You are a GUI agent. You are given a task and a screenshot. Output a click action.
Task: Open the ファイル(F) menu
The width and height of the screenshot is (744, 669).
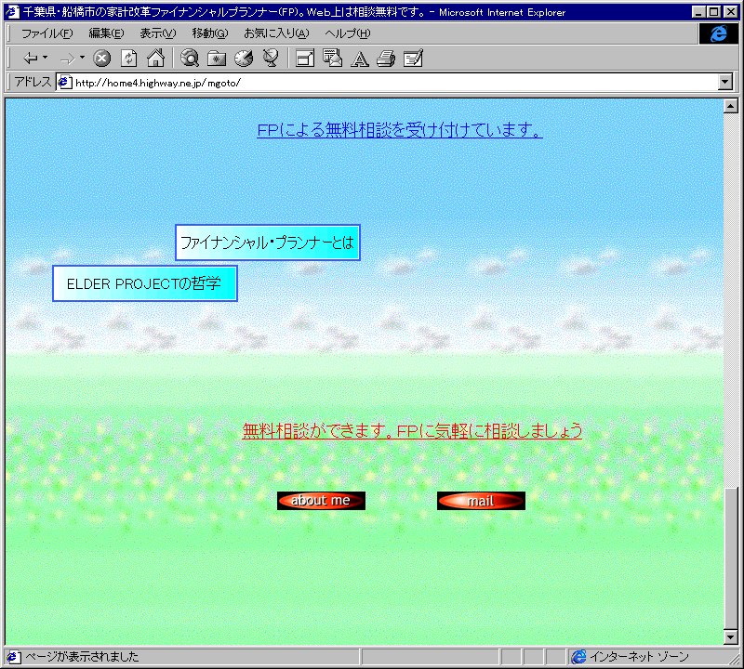coord(47,33)
